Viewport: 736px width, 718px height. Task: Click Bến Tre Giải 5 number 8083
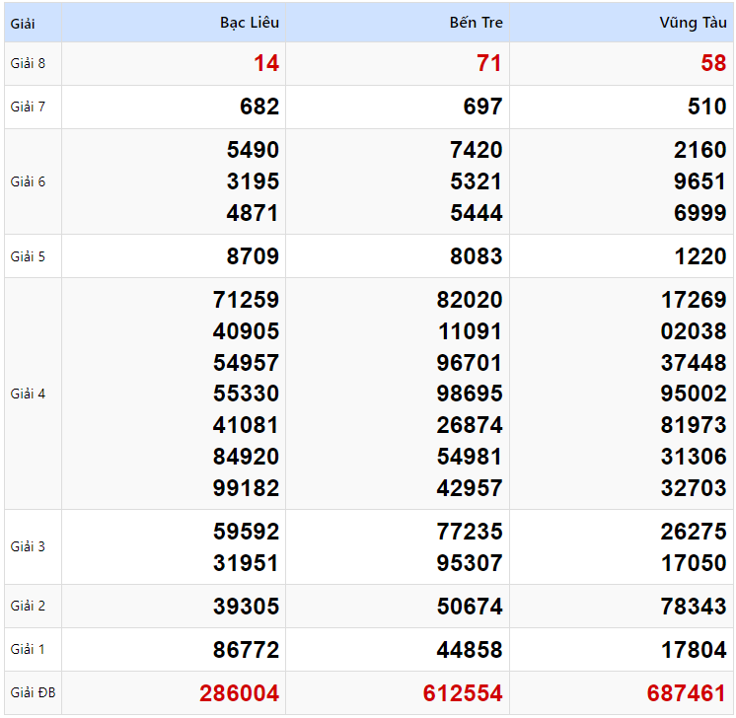(476, 256)
